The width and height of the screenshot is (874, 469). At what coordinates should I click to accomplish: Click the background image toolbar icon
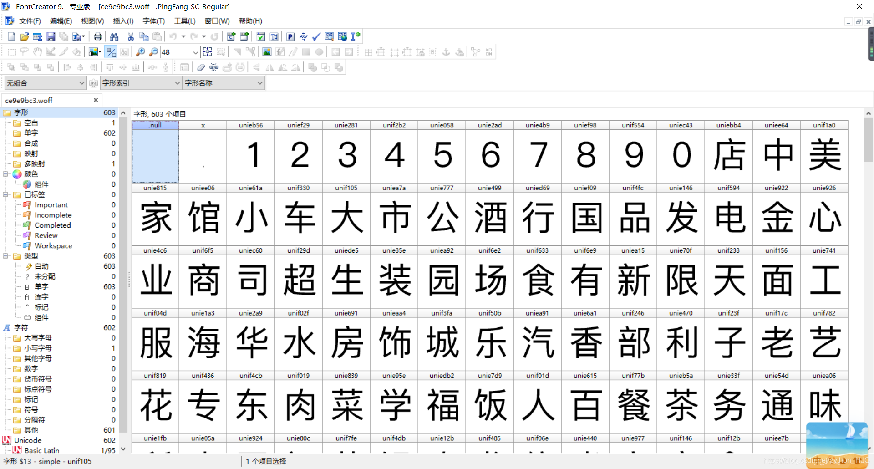267,52
